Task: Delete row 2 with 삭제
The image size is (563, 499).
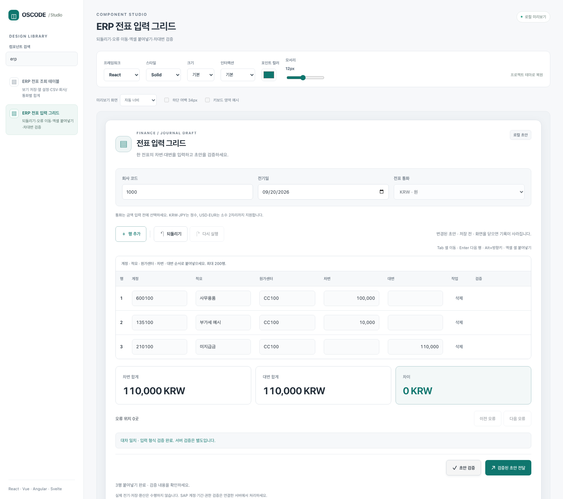Action: coord(459,323)
